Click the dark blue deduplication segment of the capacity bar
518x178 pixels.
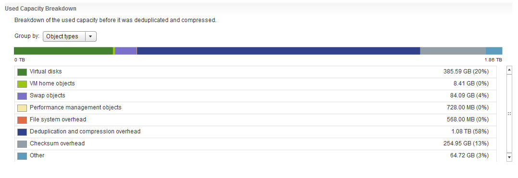tap(278, 51)
